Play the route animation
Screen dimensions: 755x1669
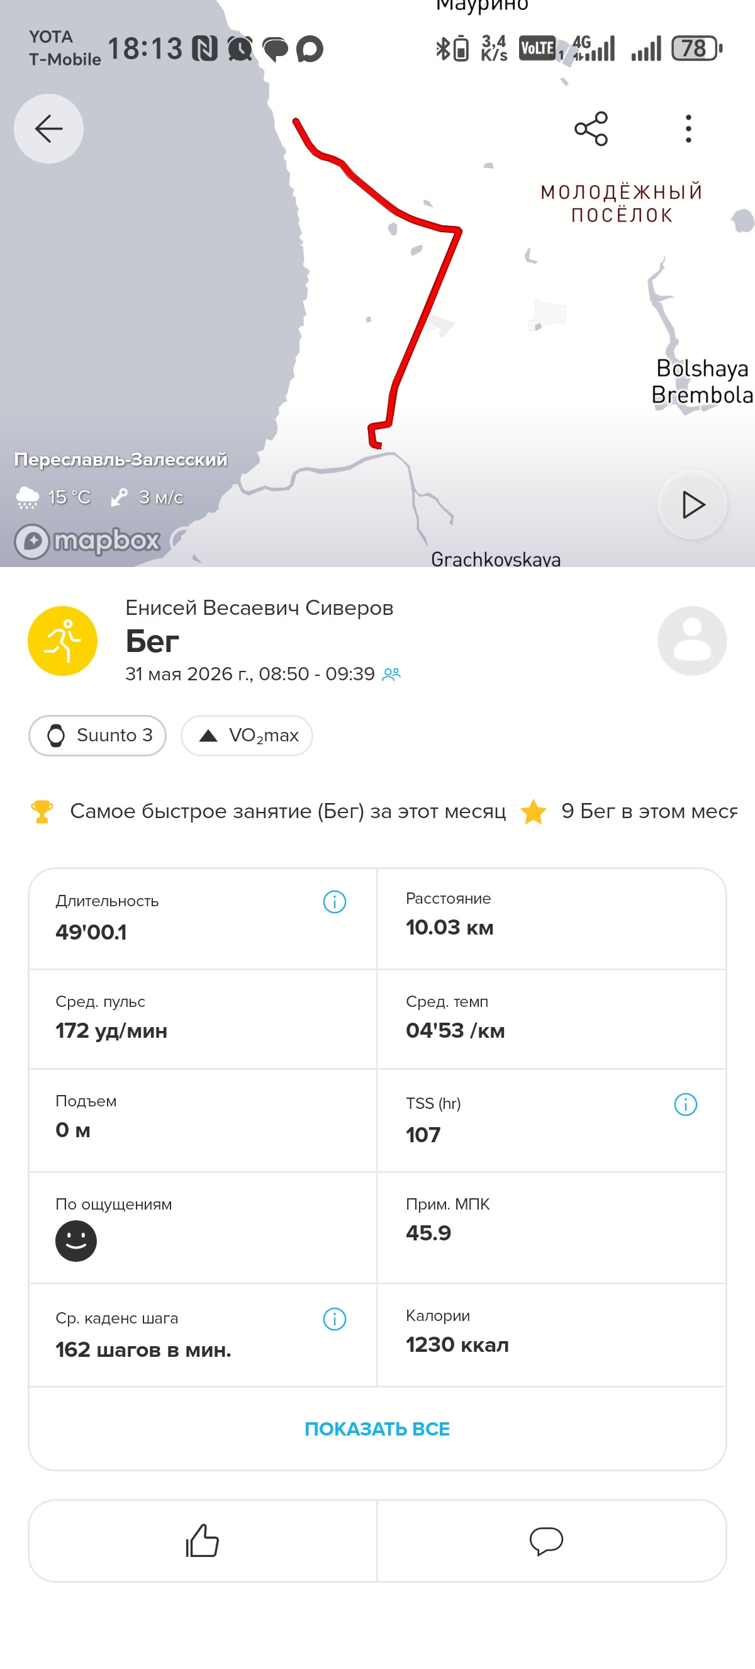click(692, 505)
